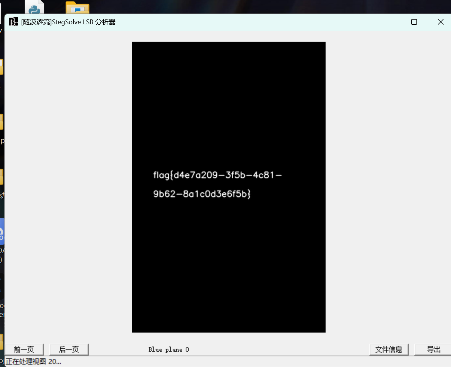The height and width of the screenshot is (367, 451).
Task: Open file details via the 文件信息 button
Action: [389, 349]
